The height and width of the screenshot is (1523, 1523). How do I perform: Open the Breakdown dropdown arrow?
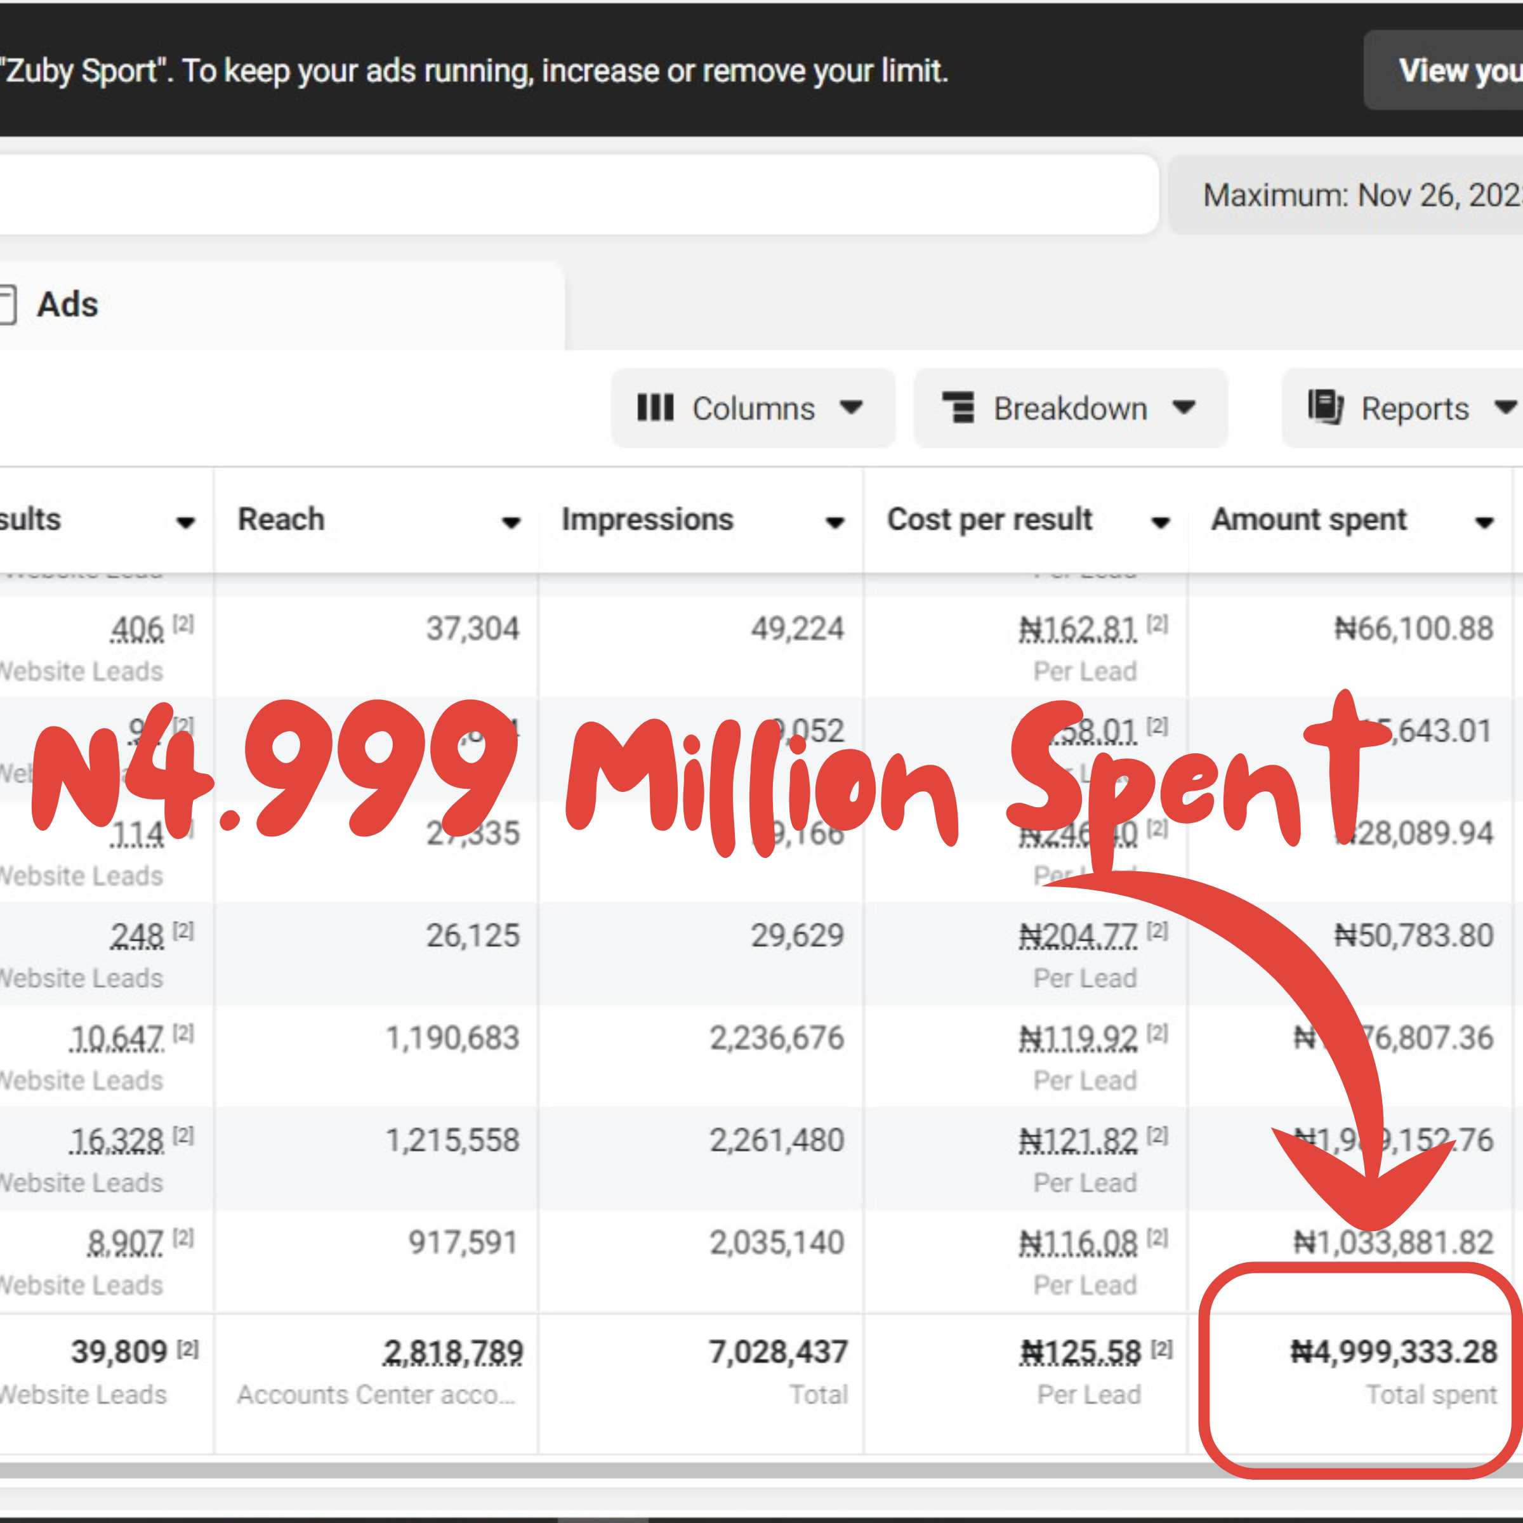(1184, 407)
